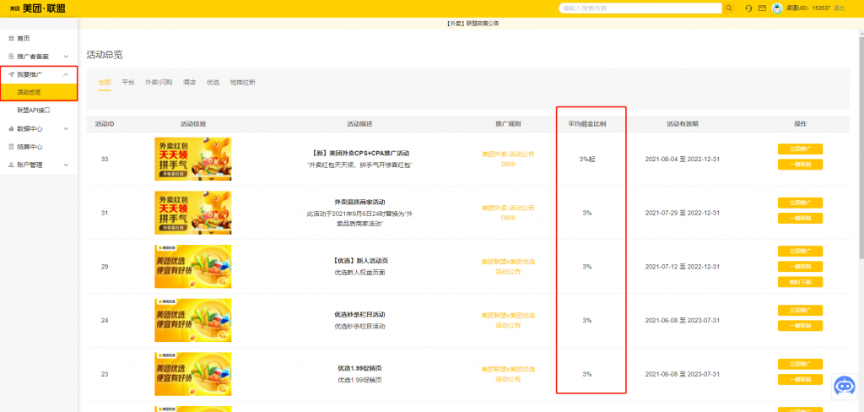Click date 2021-08-04 至 2022-12-31
The image size is (864, 412).
(682, 159)
